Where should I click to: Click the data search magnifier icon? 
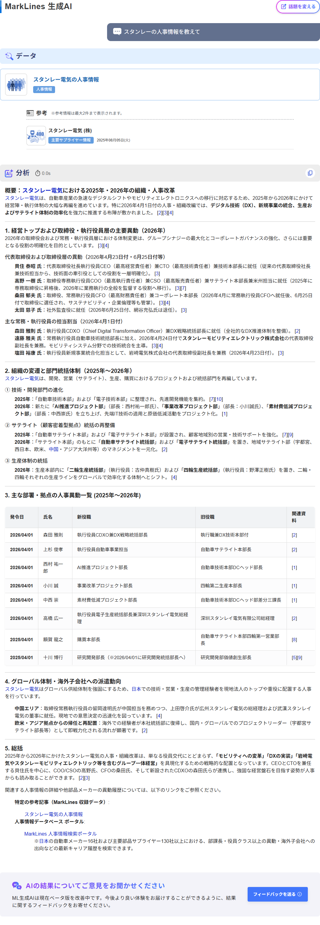[9, 56]
